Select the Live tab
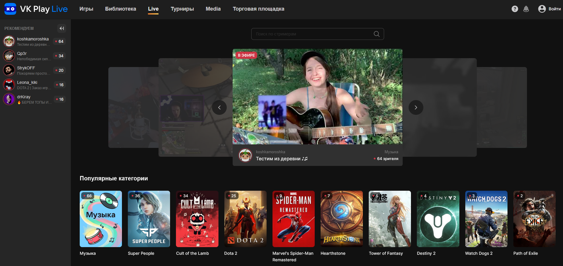The width and height of the screenshot is (563, 266). (153, 9)
